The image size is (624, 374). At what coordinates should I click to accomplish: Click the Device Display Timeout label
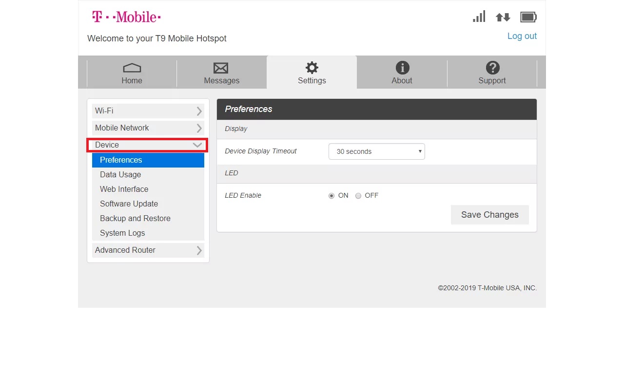(x=261, y=151)
